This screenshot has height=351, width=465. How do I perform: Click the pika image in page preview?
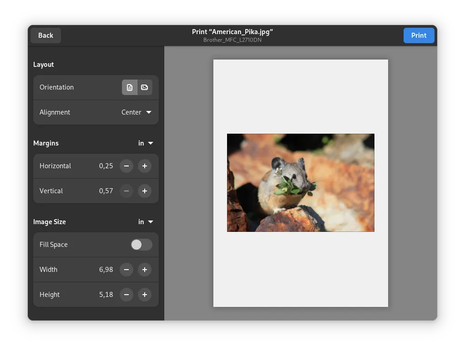point(300,183)
